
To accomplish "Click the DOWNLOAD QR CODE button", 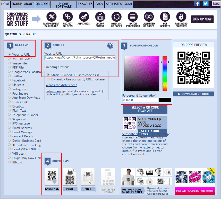I will coord(193,94).
